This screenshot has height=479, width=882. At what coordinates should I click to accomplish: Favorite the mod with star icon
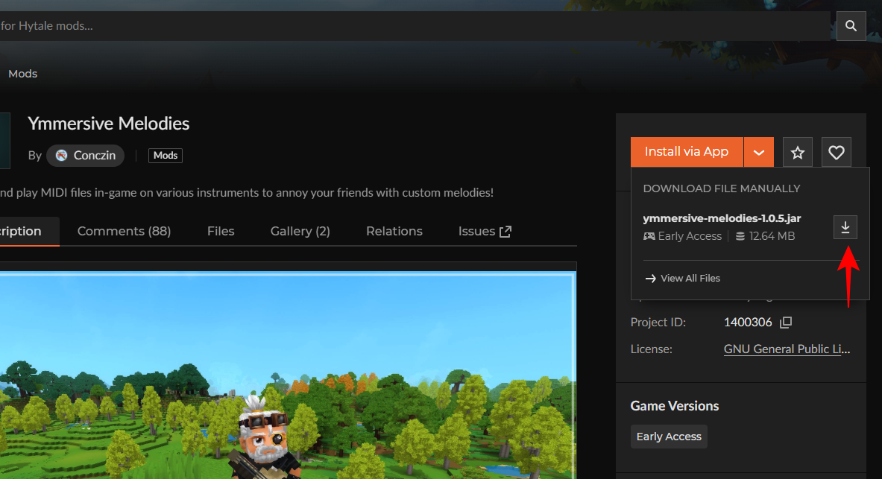pyautogui.click(x=797, y=152)
